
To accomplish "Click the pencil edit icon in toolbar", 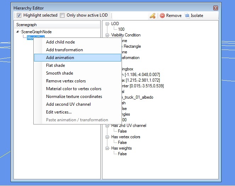I will 152,16.
